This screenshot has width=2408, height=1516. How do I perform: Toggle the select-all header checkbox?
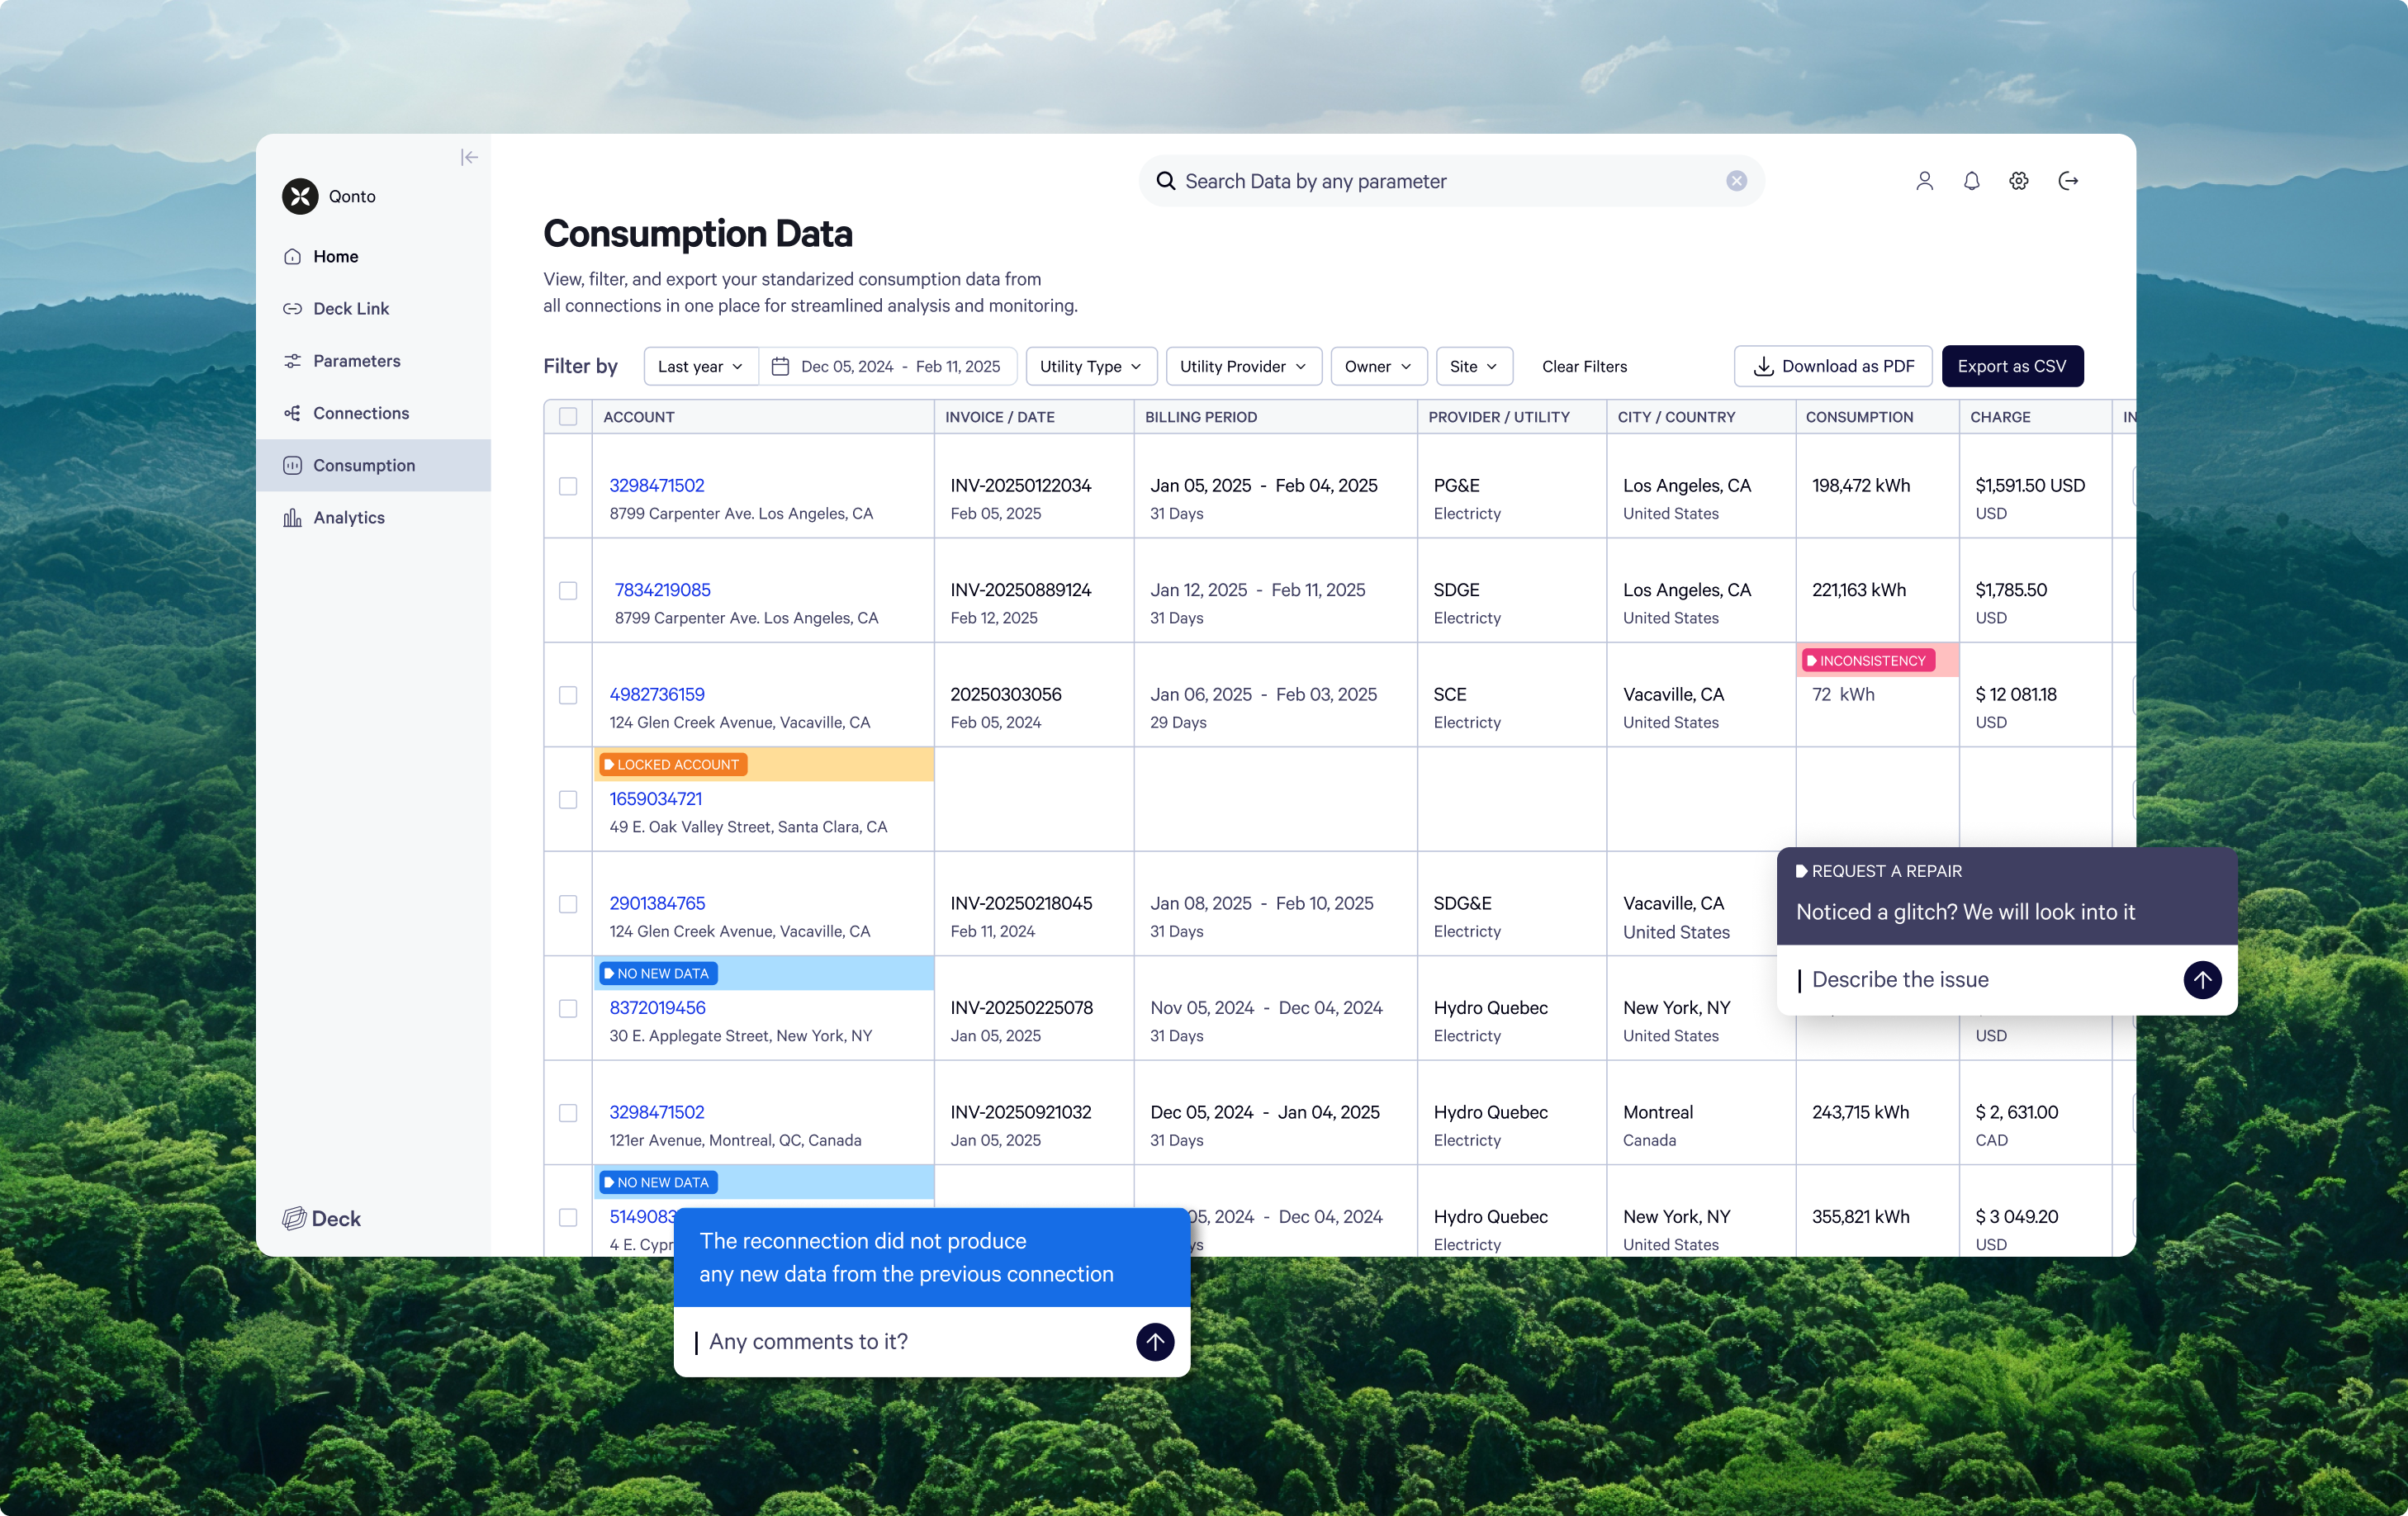click(x=567, y=417)
